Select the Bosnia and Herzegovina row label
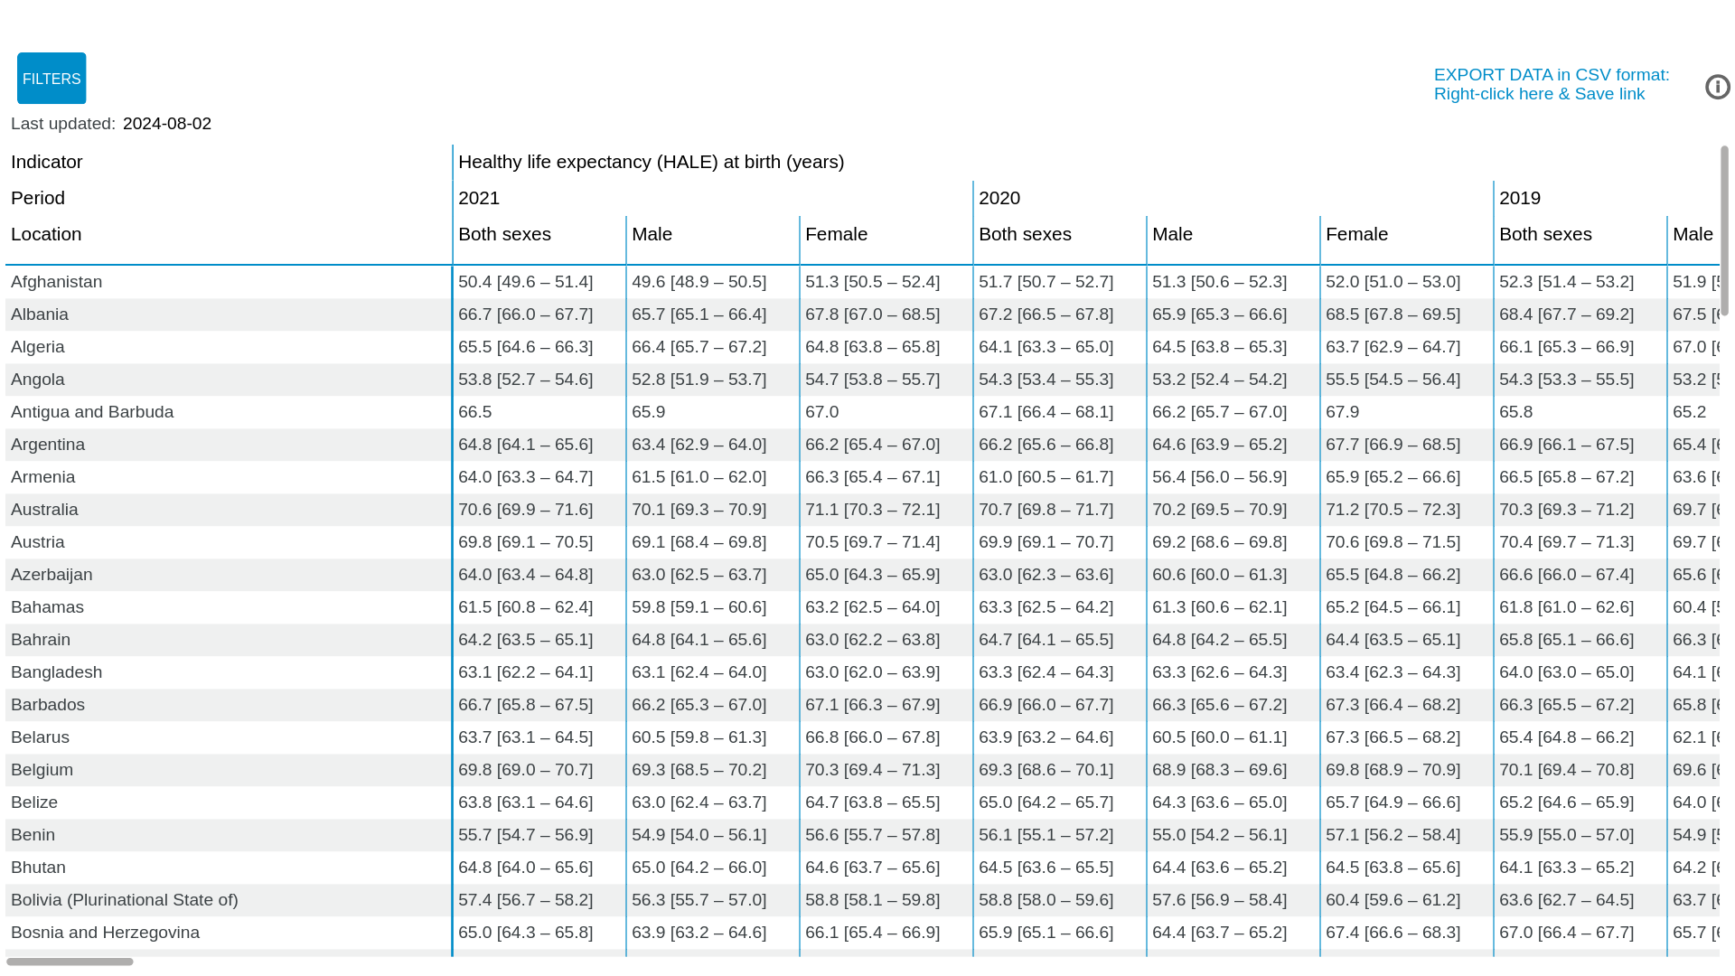 (105, 933)
